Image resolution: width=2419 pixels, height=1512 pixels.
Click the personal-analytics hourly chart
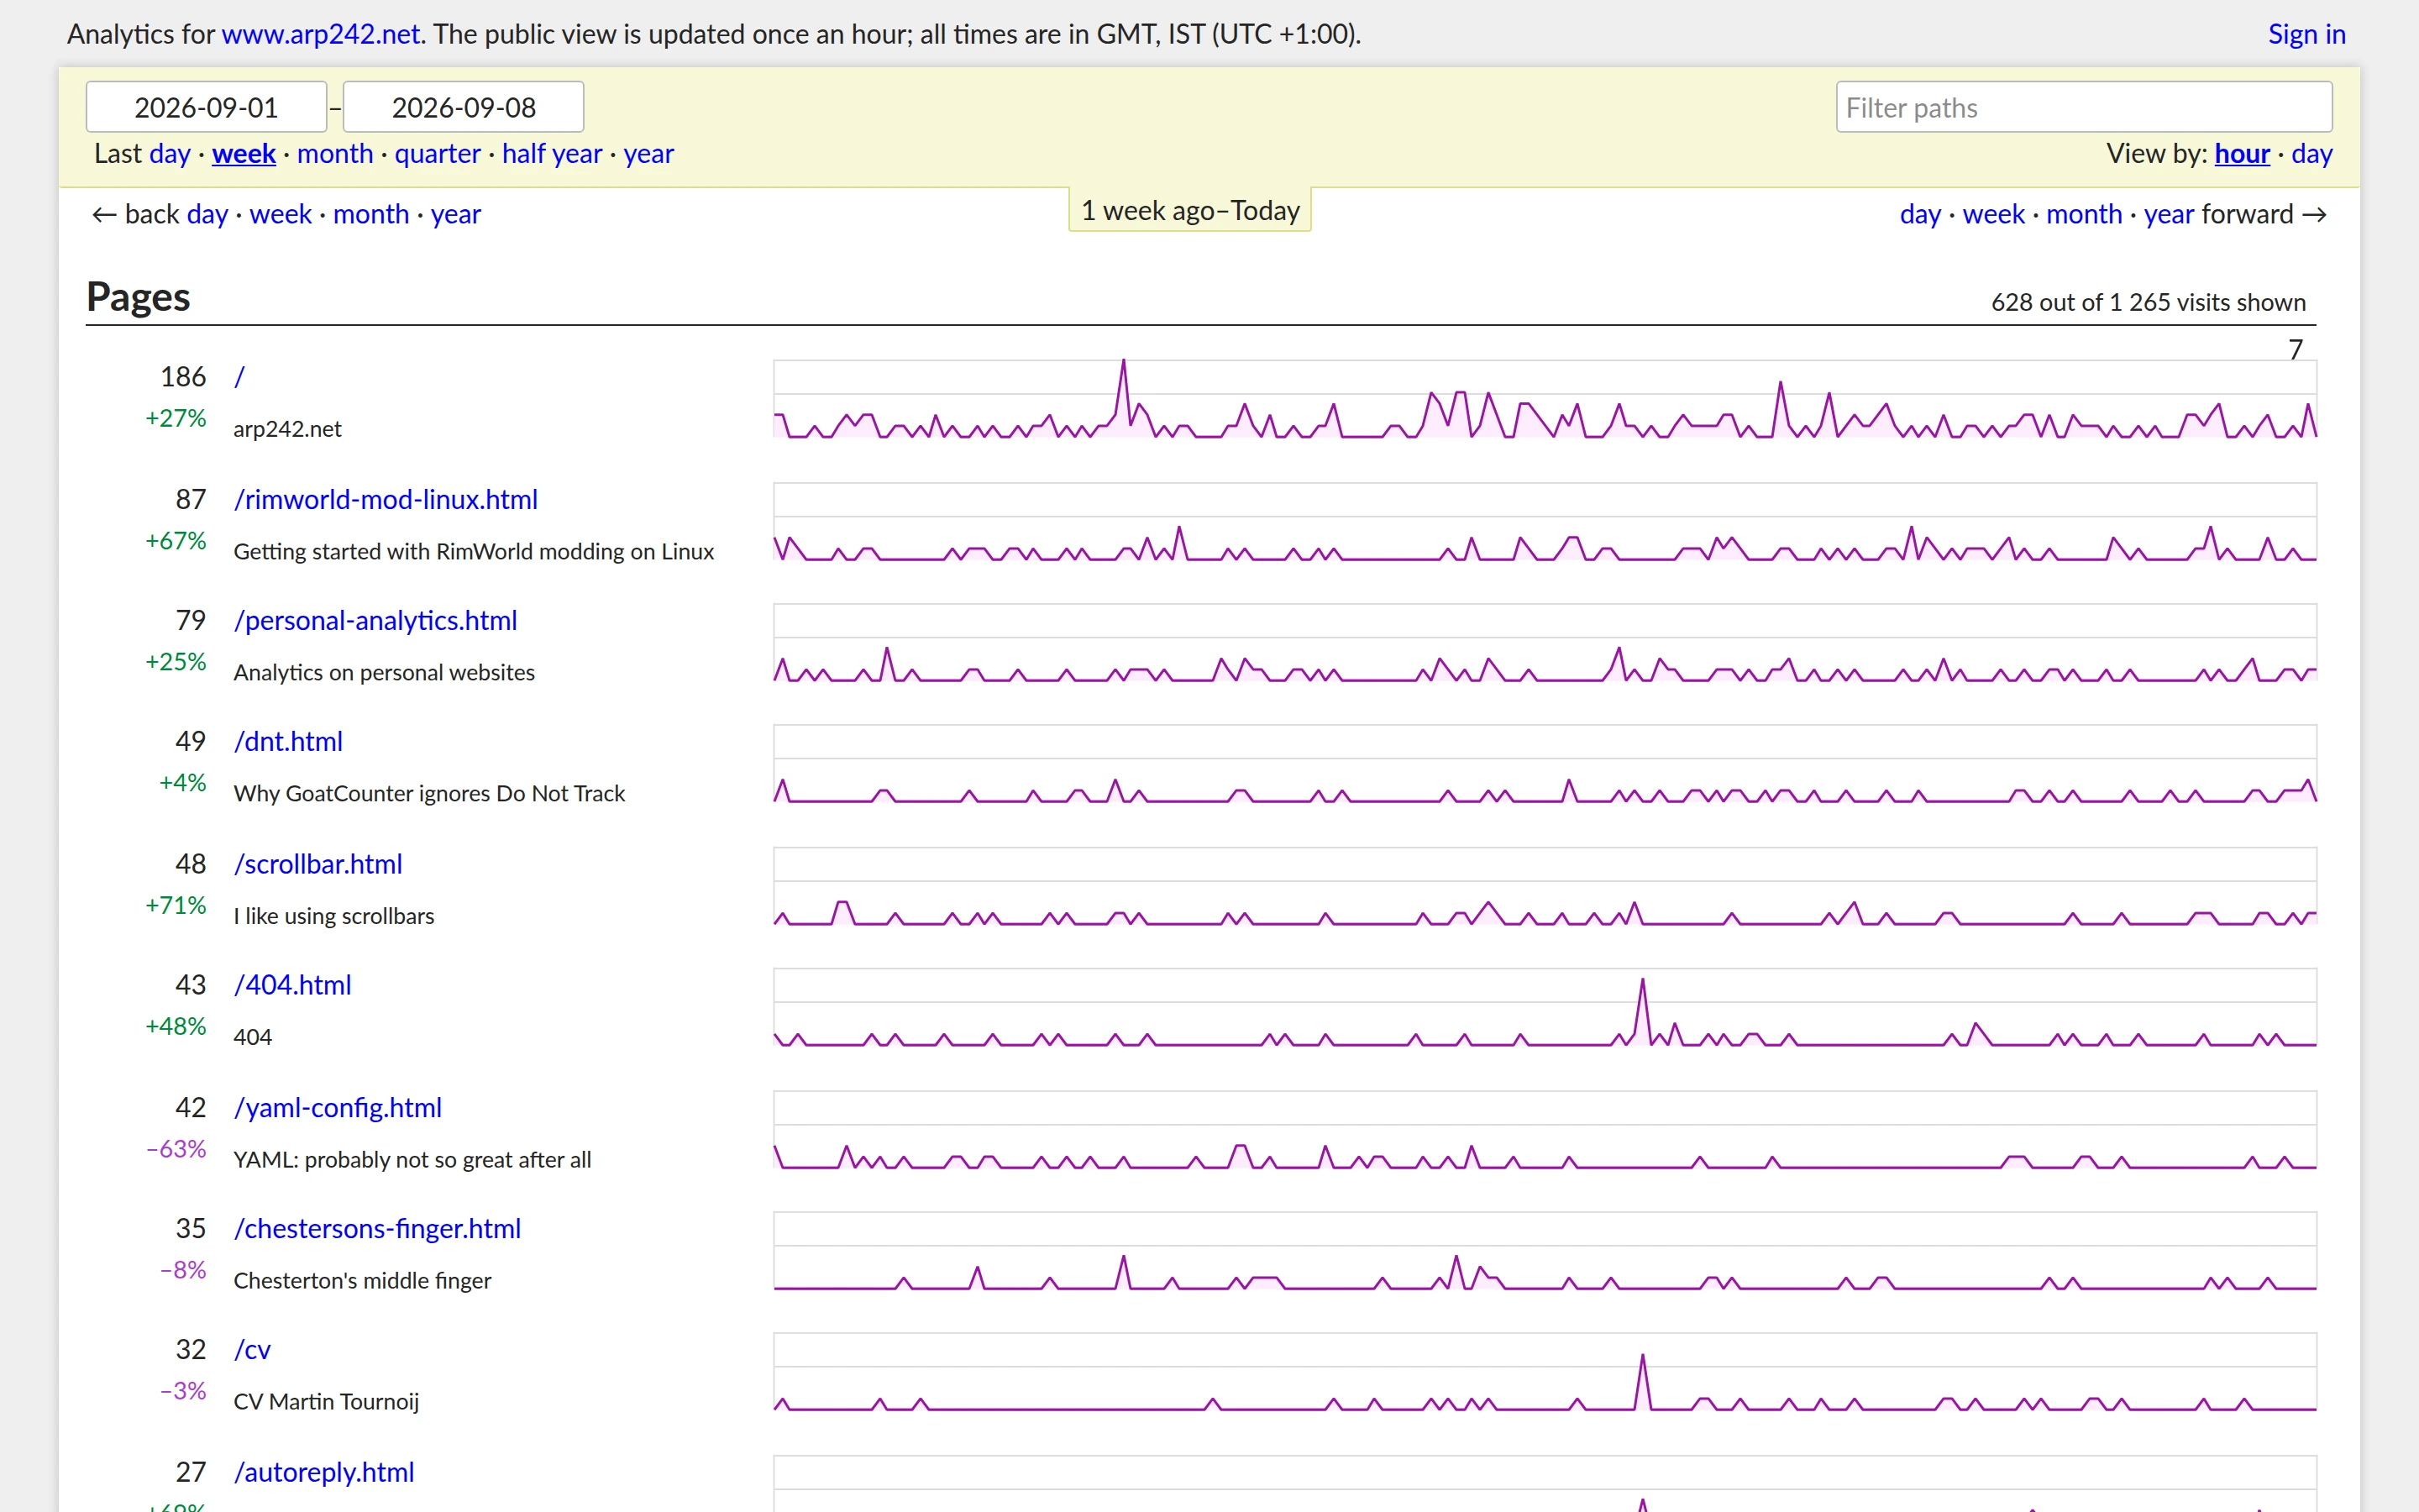(1545, 643)
